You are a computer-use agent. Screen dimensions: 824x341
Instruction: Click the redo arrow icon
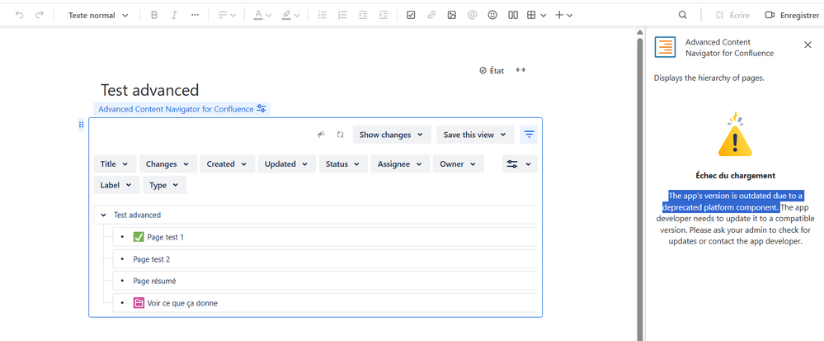[x=40, y=15]
